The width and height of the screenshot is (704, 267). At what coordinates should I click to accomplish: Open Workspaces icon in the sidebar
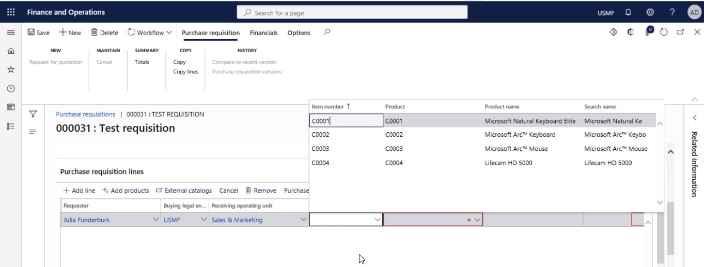click(10, 107)
